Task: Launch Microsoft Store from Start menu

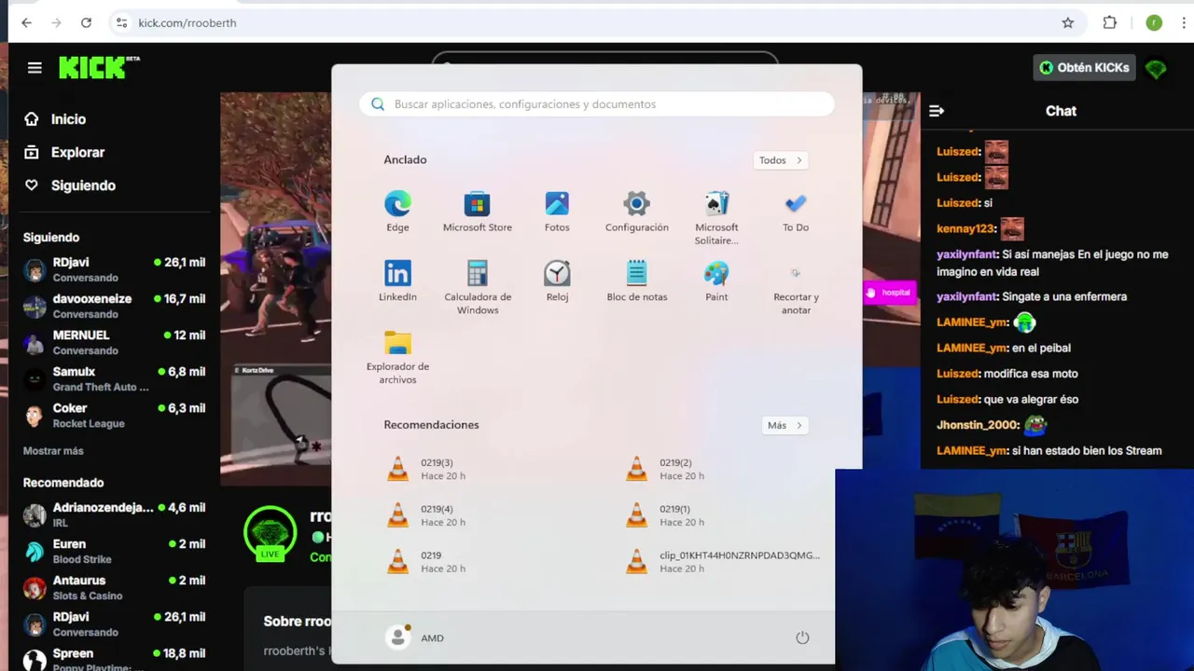Action: (477, 212)
